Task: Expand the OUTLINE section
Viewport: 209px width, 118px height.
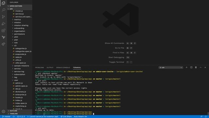Action: point(20,111)
